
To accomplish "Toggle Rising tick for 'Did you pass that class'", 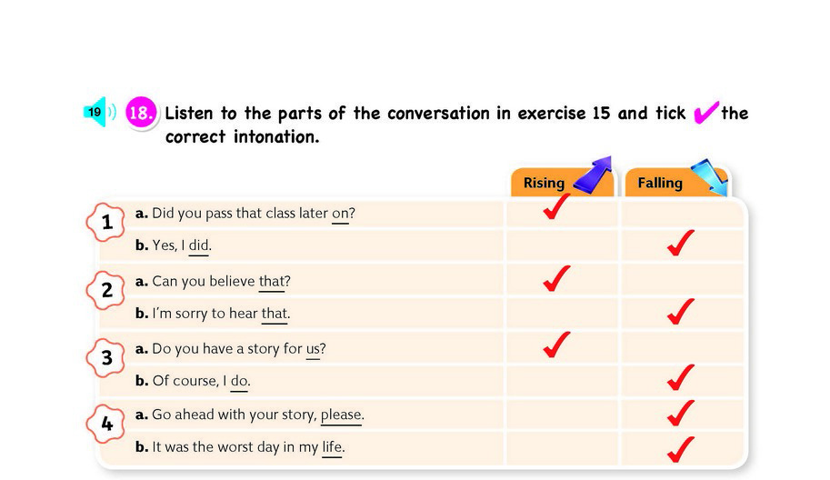I will 557,205.
